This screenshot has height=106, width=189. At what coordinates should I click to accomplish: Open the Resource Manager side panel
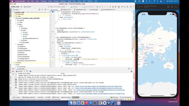pos(11,25)
